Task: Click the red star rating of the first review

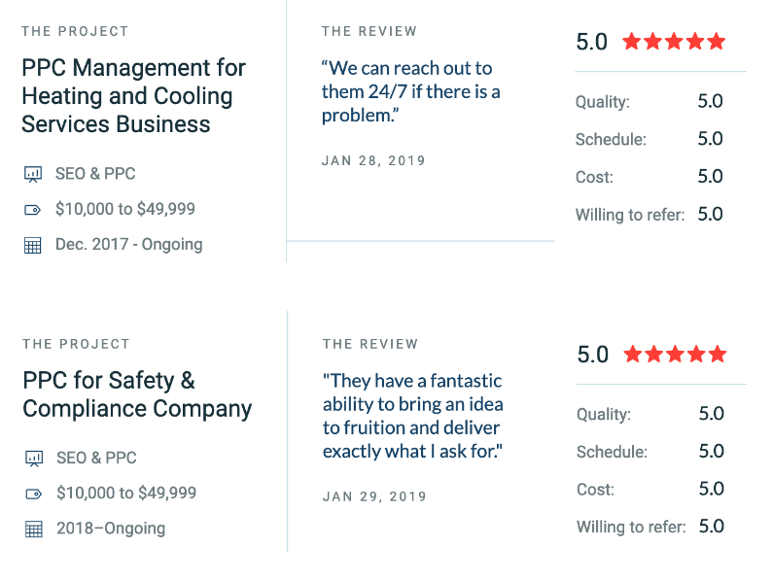Action: 674,42
